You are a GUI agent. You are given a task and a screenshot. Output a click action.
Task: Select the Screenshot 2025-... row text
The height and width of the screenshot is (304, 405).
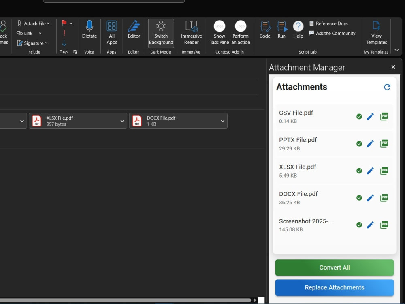pos(305,221)
